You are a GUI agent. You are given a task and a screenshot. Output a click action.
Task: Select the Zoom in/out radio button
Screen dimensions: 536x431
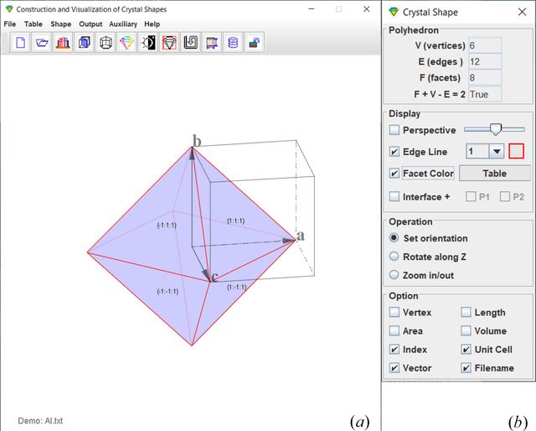coord(394,275)
